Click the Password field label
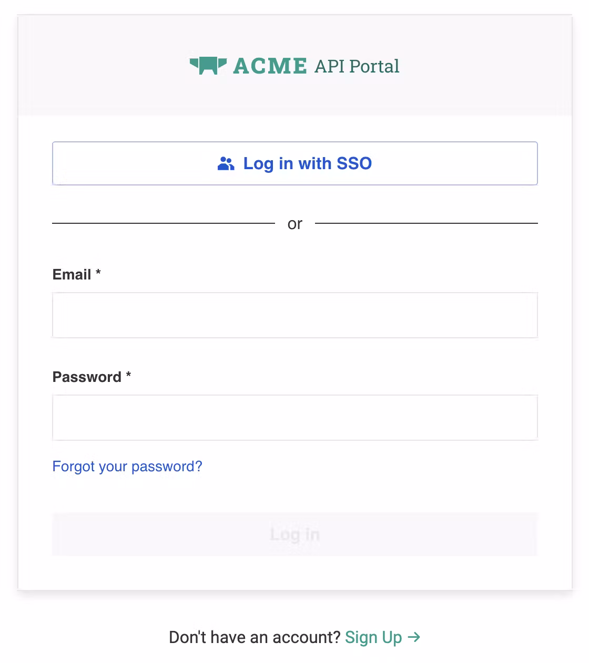The height and width of the screenshot is (663, 589). (87, 377)
